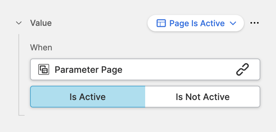Change the value type from Page Is Active
Screen dimensions: 276x132
click(x=196, y=23)
